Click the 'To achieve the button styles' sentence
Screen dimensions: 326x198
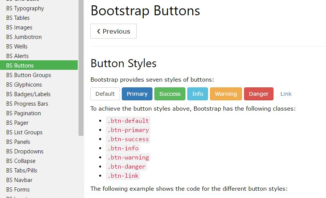tap(193, 109)
